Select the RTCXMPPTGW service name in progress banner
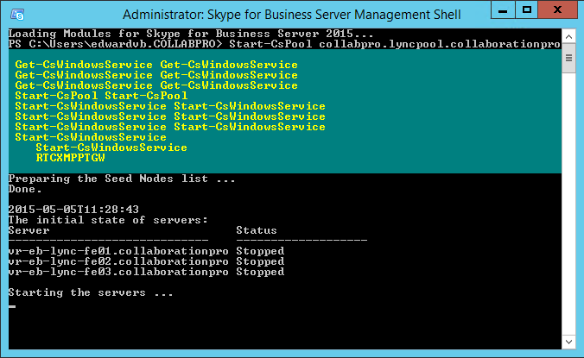Viewport: 584px width, 358px height. [x=70, y=158]
